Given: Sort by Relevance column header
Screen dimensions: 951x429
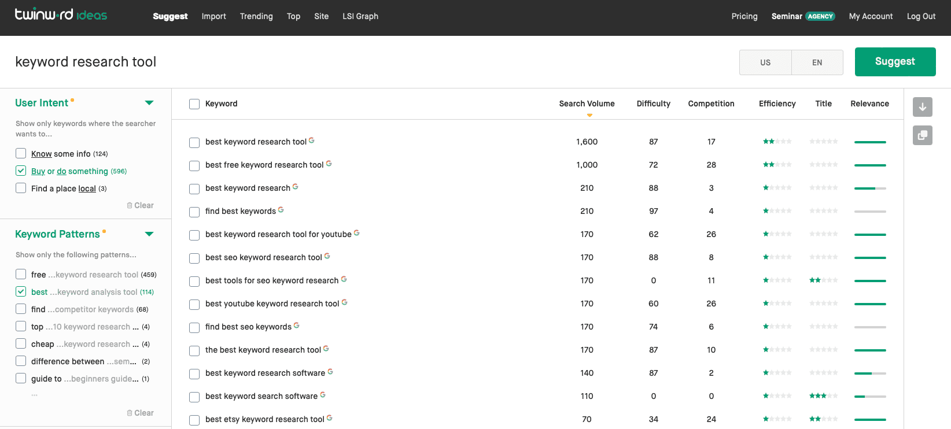Looking at the screenshot, I should tap(869, 103).
